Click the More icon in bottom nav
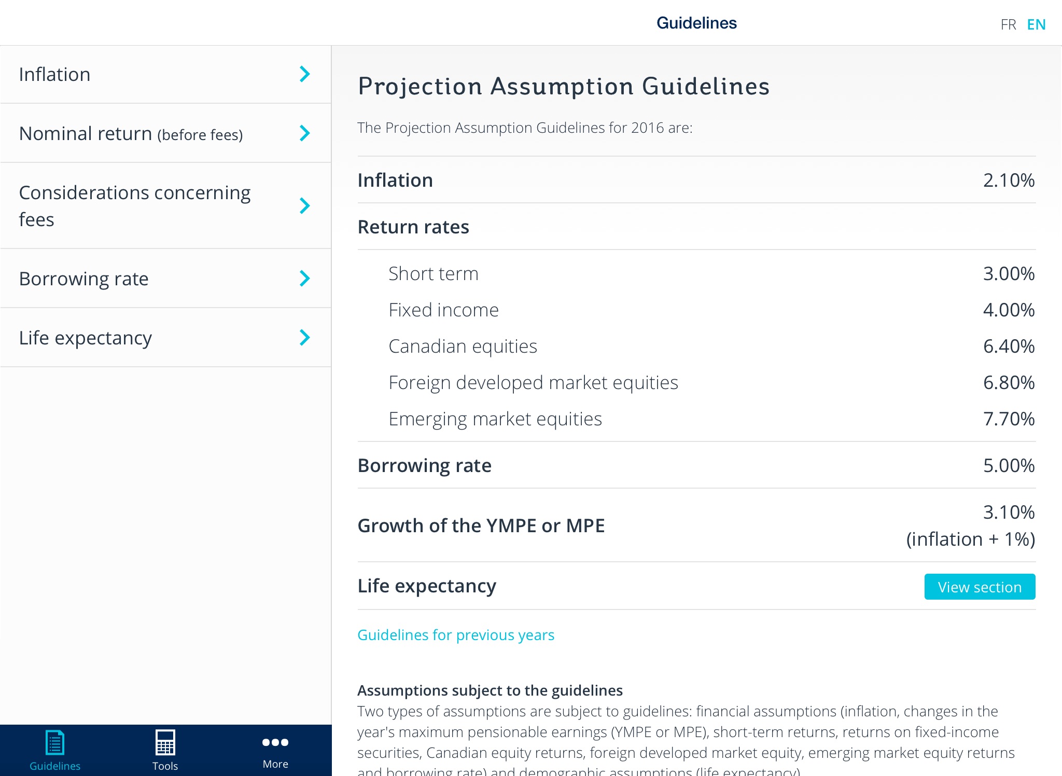The height and width of the screenshot is (776, 1062). click(x=275, y=741)
